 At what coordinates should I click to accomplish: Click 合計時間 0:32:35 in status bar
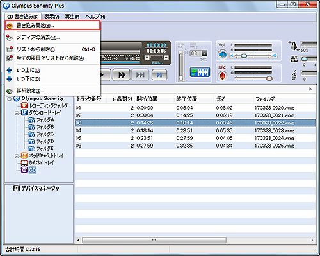click(x=23, y=249)
